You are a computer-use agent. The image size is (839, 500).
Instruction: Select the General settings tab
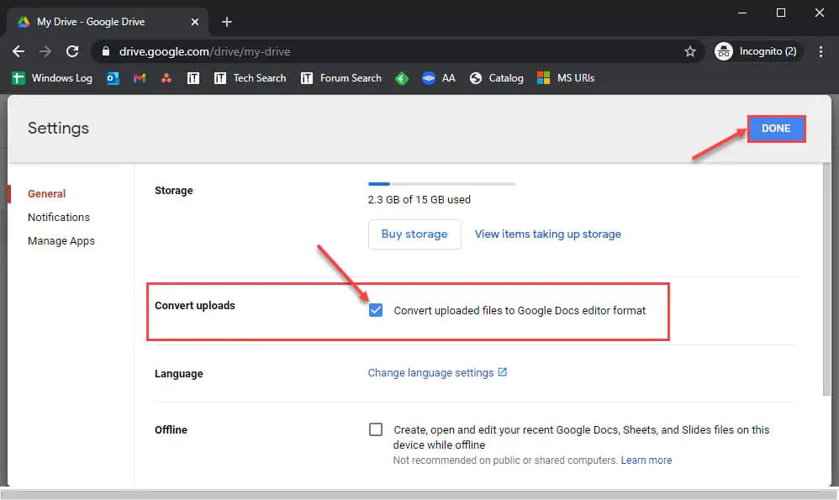click(x=46, y=193)
